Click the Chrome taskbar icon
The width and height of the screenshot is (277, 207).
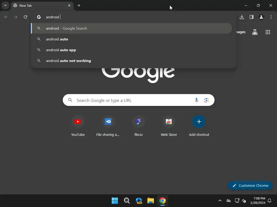point(163,201)
